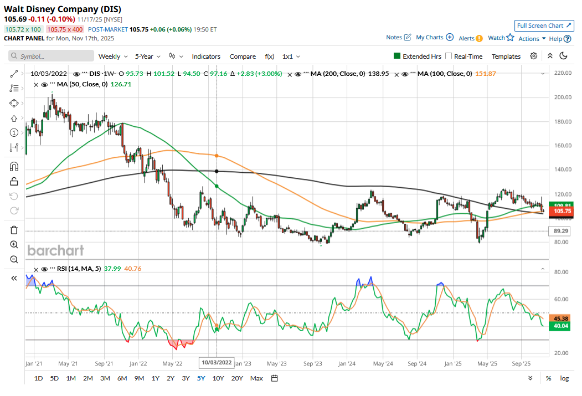Open the Weekly frequency dropdown
582x396 pixels.
[x=113, y=56]
